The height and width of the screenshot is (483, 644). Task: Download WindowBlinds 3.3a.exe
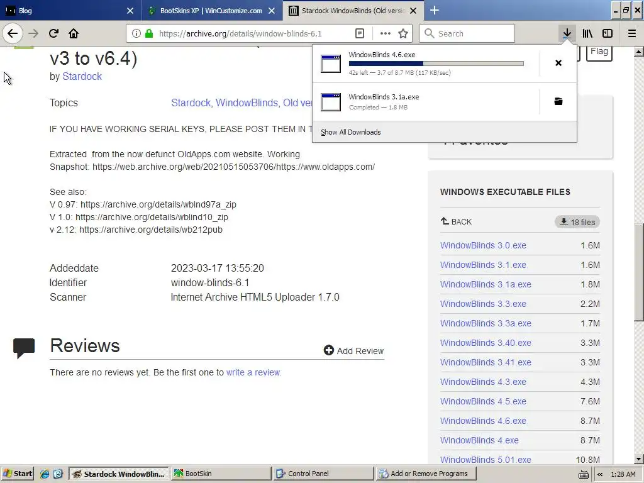486,323
